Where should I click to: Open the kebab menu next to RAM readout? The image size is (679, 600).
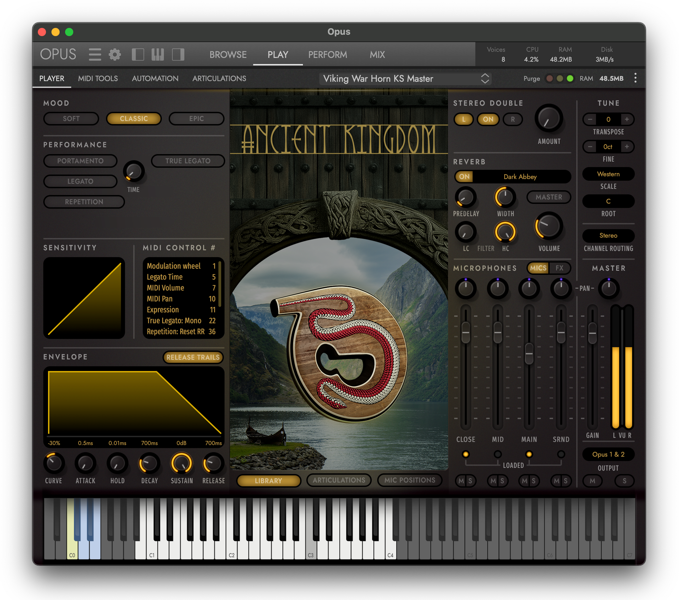[635, 78]
